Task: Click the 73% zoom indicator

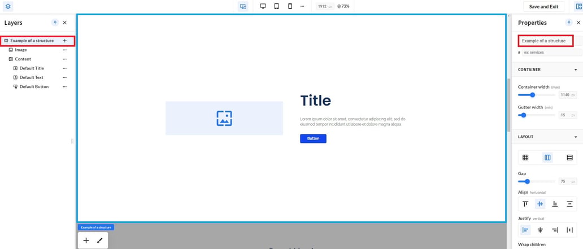Action: [343, 6]
